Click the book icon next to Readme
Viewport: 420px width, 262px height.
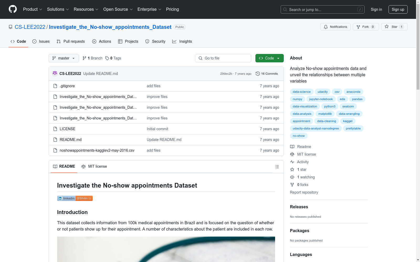click(292, 147)
